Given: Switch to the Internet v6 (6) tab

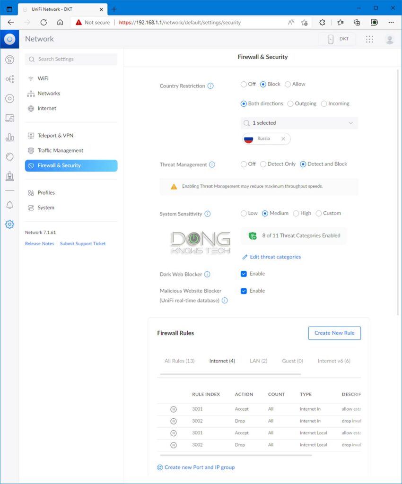Looking at the screenshot, I should 334,361.
